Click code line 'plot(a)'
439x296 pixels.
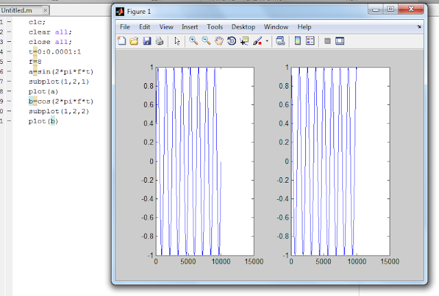(x=43, y=91)
